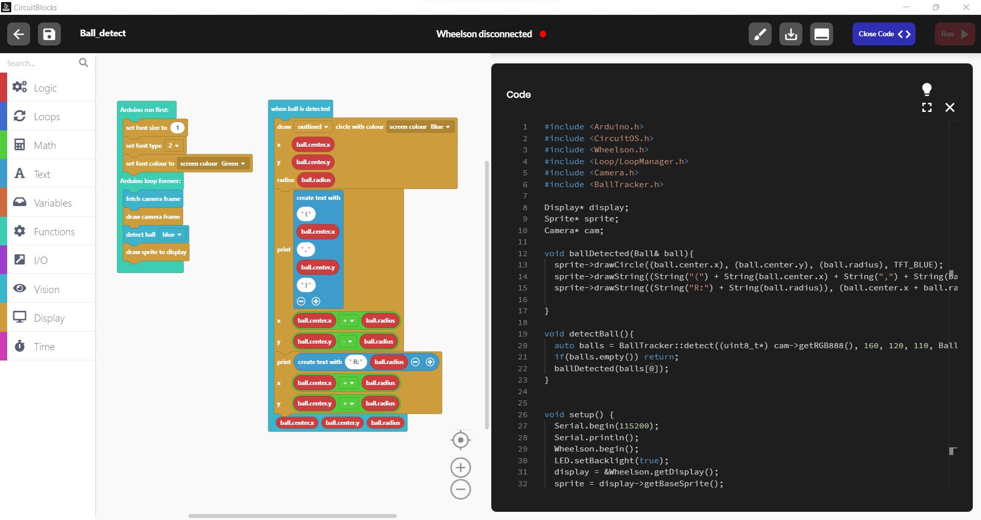Open the serial monitor icon
This screenshot has width=981, height=520.
821,34
